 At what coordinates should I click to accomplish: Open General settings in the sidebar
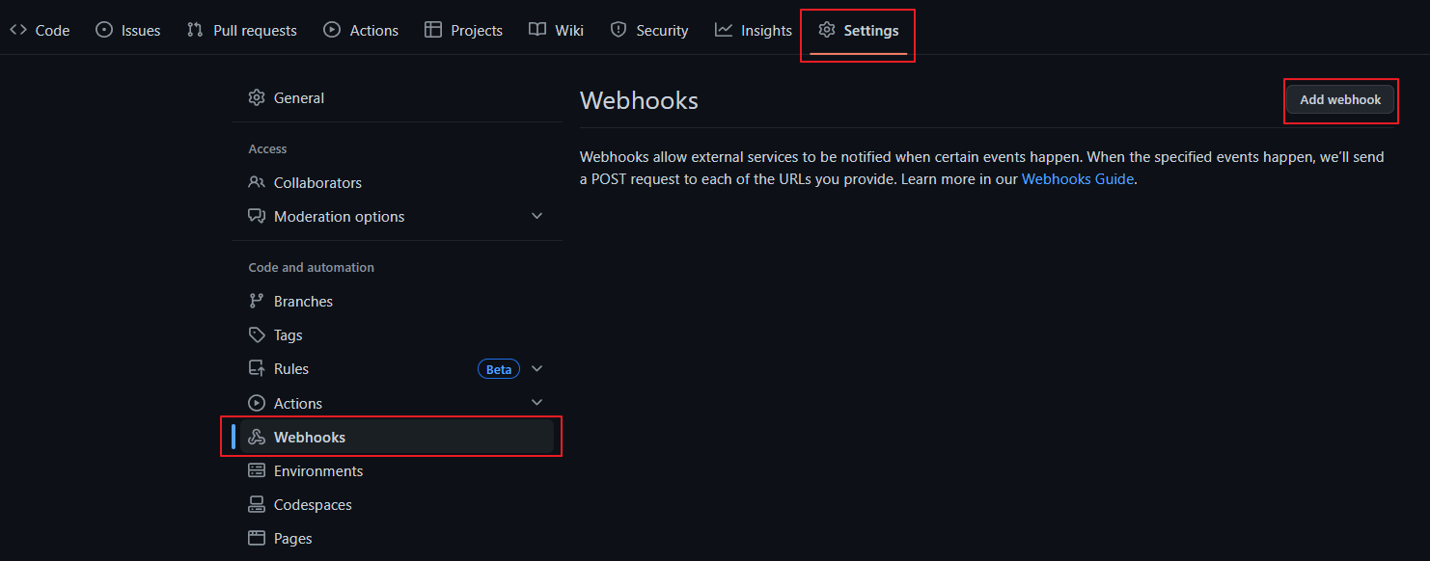pos(397,97)
